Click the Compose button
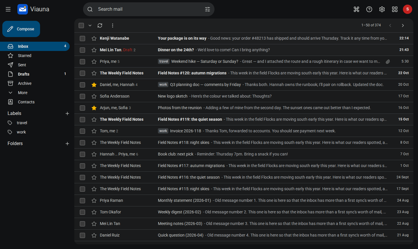The height and width of the screenshot is (249, 418). 21,29
